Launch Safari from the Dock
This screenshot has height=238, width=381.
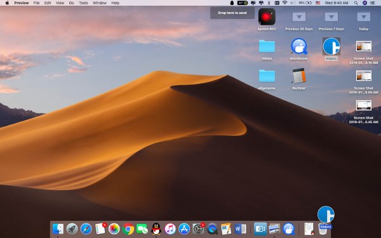[86, 228]
